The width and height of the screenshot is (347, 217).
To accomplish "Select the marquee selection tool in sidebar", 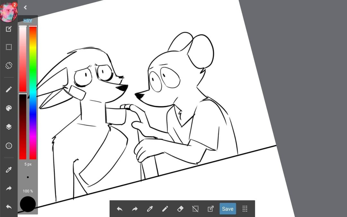I will coord(9,47).
